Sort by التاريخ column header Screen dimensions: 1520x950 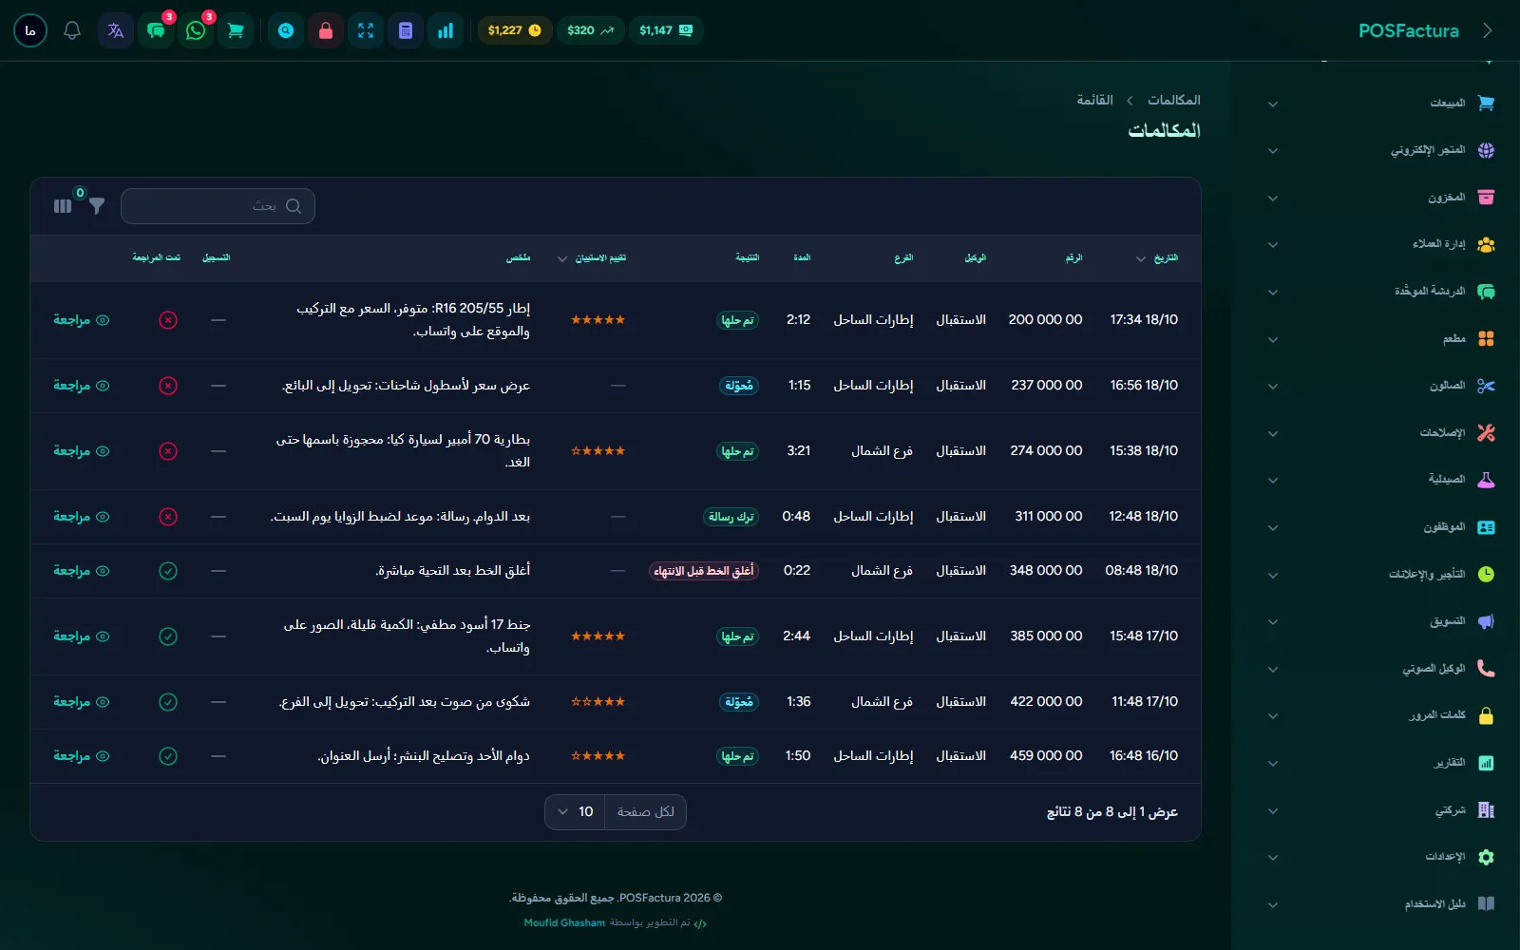pos(1157,258)
